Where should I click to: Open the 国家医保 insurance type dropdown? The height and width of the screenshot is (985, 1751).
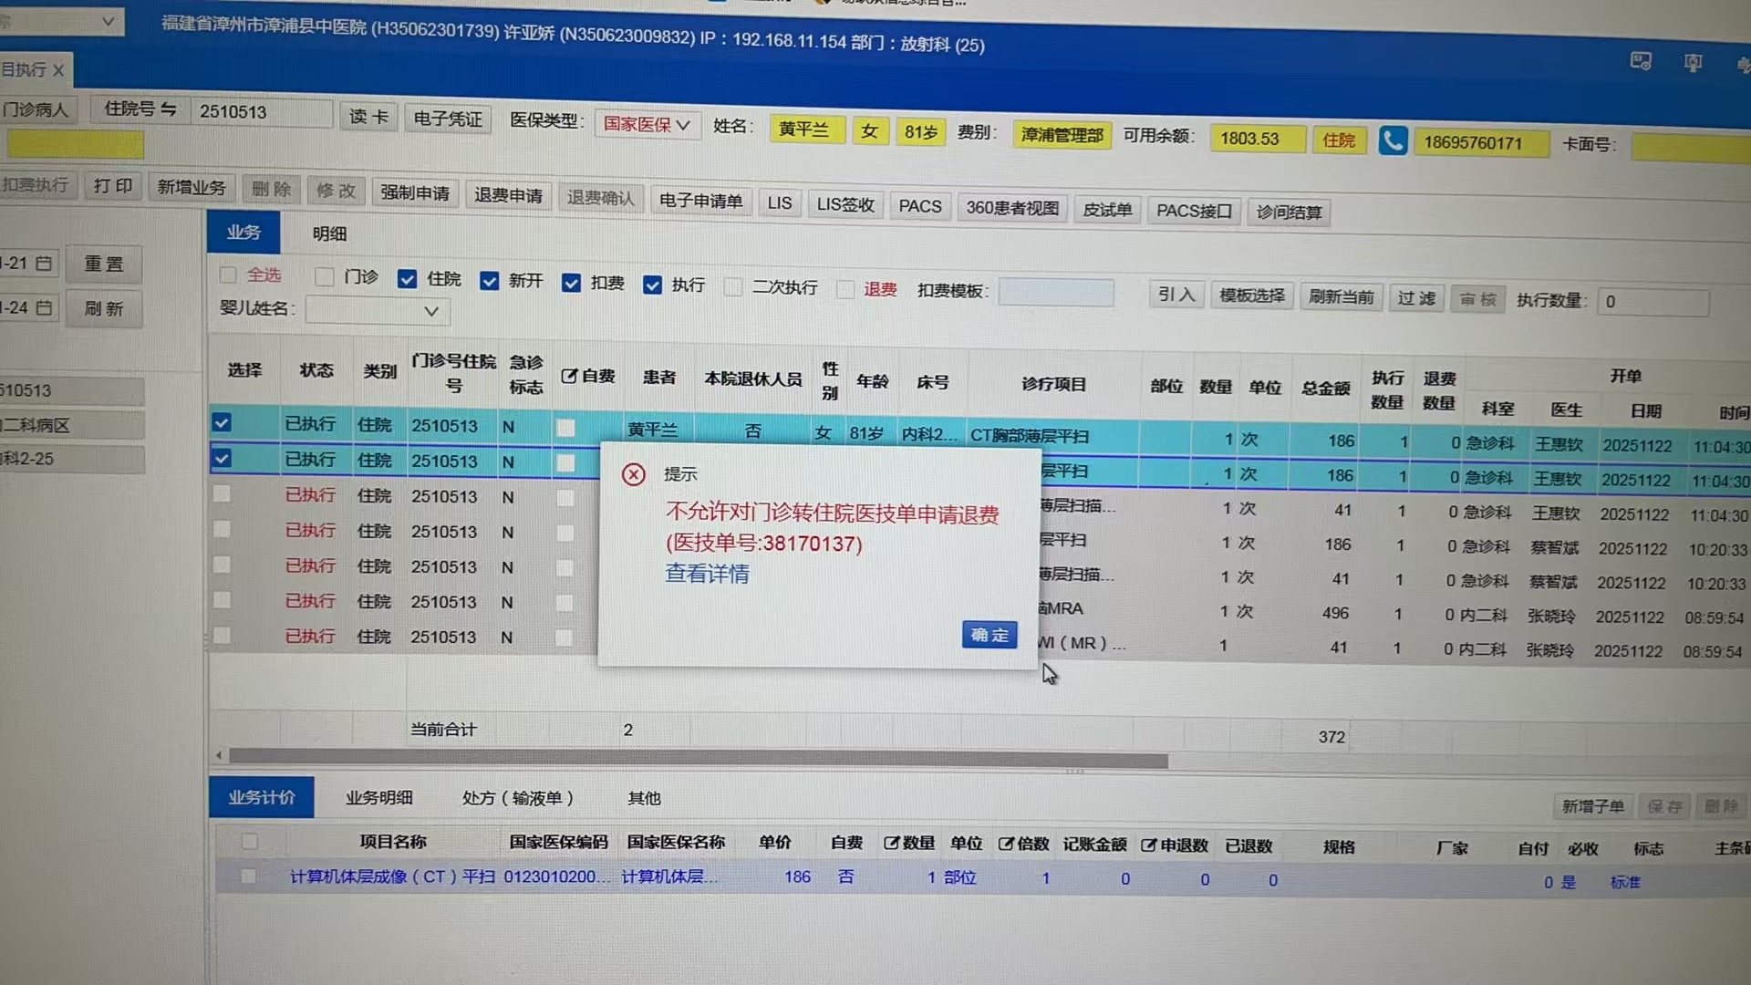(647, 124)
